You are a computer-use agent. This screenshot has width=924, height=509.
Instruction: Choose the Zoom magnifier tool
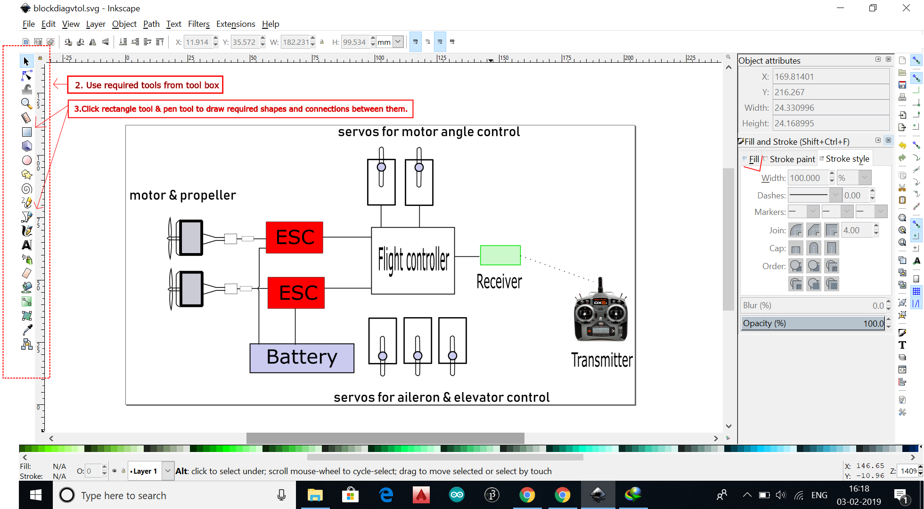[x=27, y=103]
